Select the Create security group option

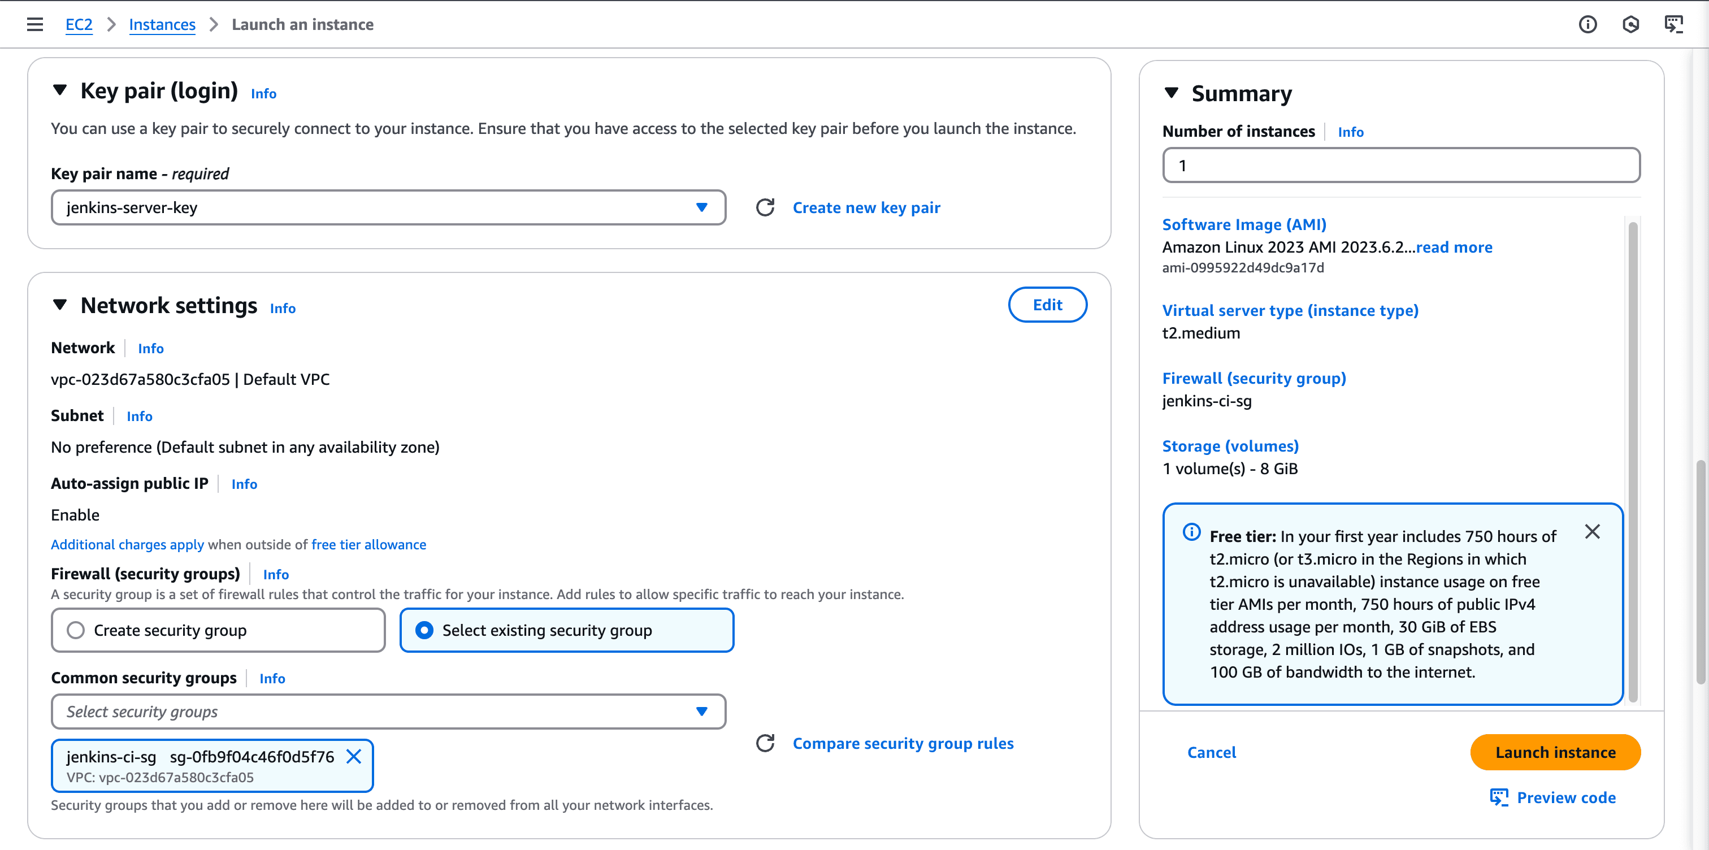pos(76,630)
